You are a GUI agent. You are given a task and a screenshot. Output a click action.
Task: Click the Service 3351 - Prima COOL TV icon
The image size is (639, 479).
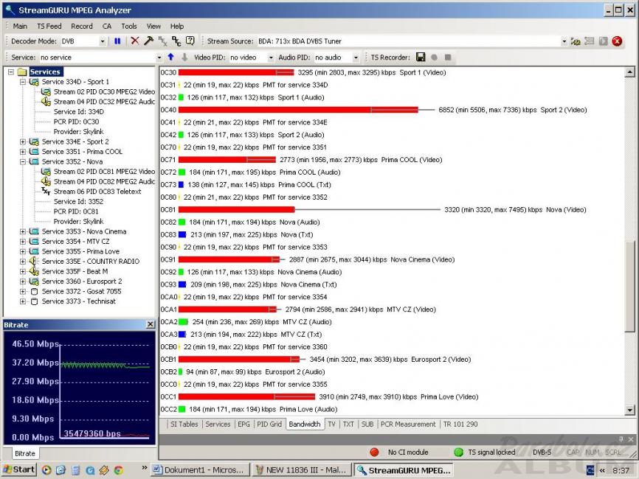pyautogui.click(x=34, y=151)
